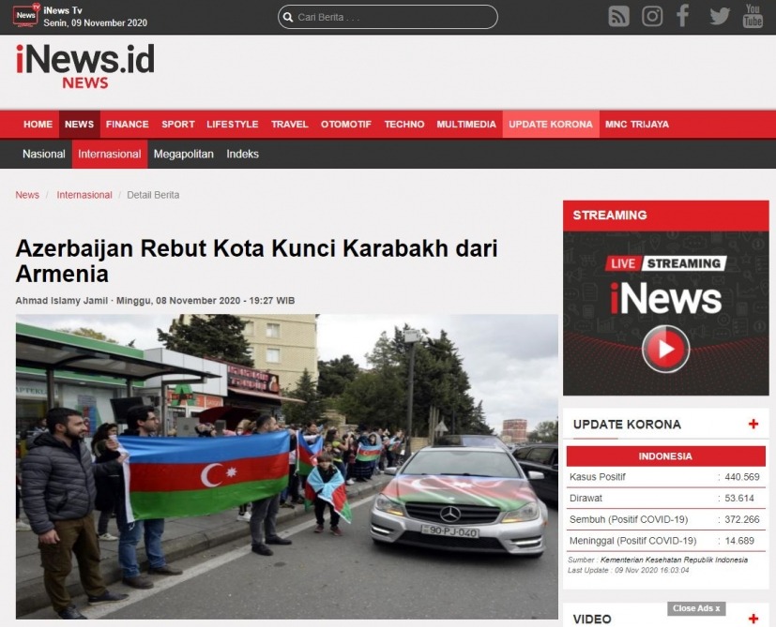Expand the Update Korona plus icon

(753, 425)
